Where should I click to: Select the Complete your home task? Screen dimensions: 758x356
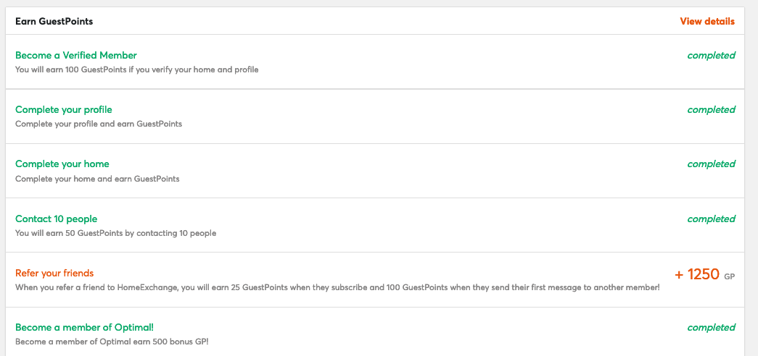(62, 164)
